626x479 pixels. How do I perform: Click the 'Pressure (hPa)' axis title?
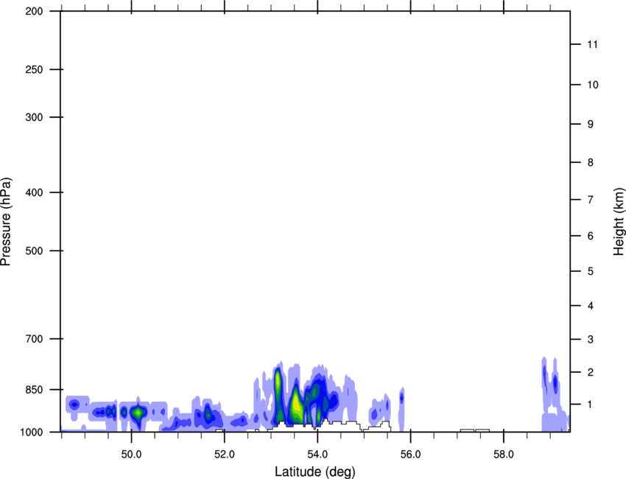(x=6, y=222)
